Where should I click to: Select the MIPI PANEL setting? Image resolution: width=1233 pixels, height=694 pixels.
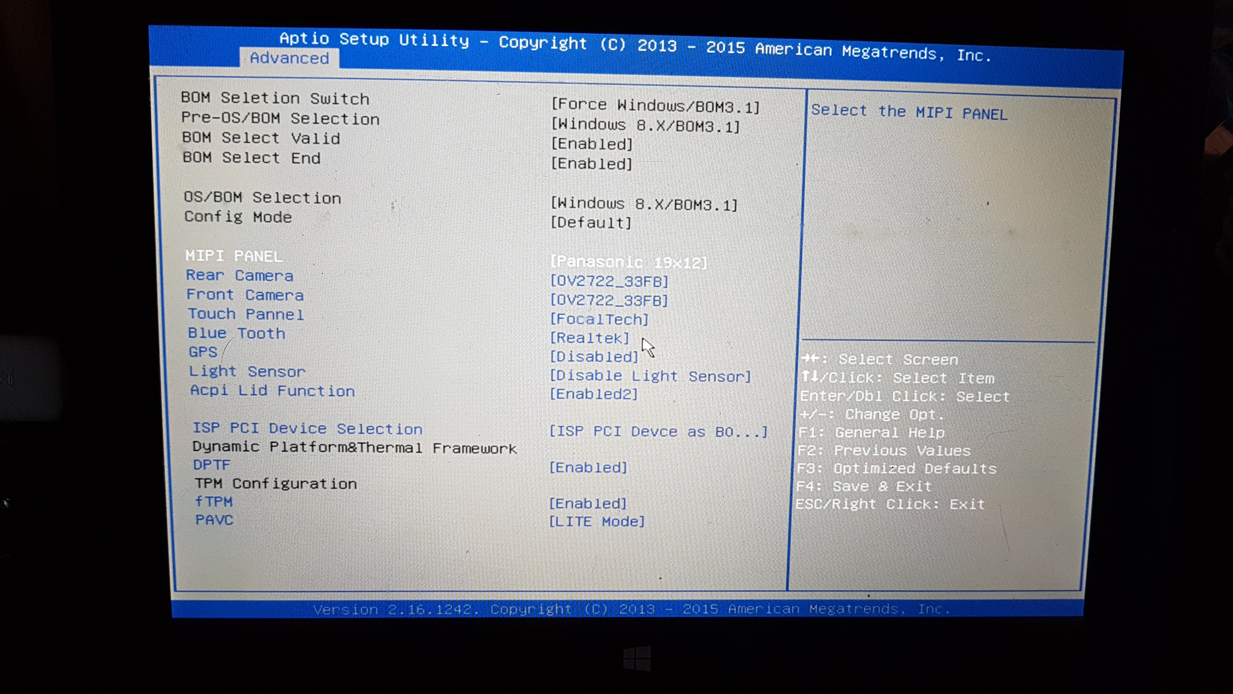[x=234, y=256]
